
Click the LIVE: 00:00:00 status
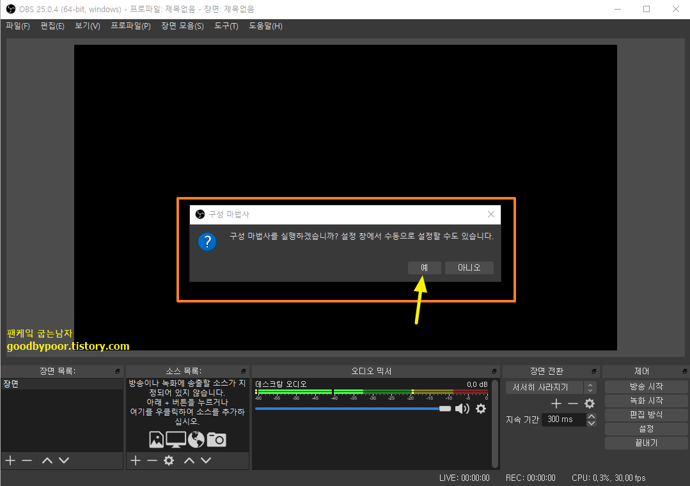[x=464, y=478]
